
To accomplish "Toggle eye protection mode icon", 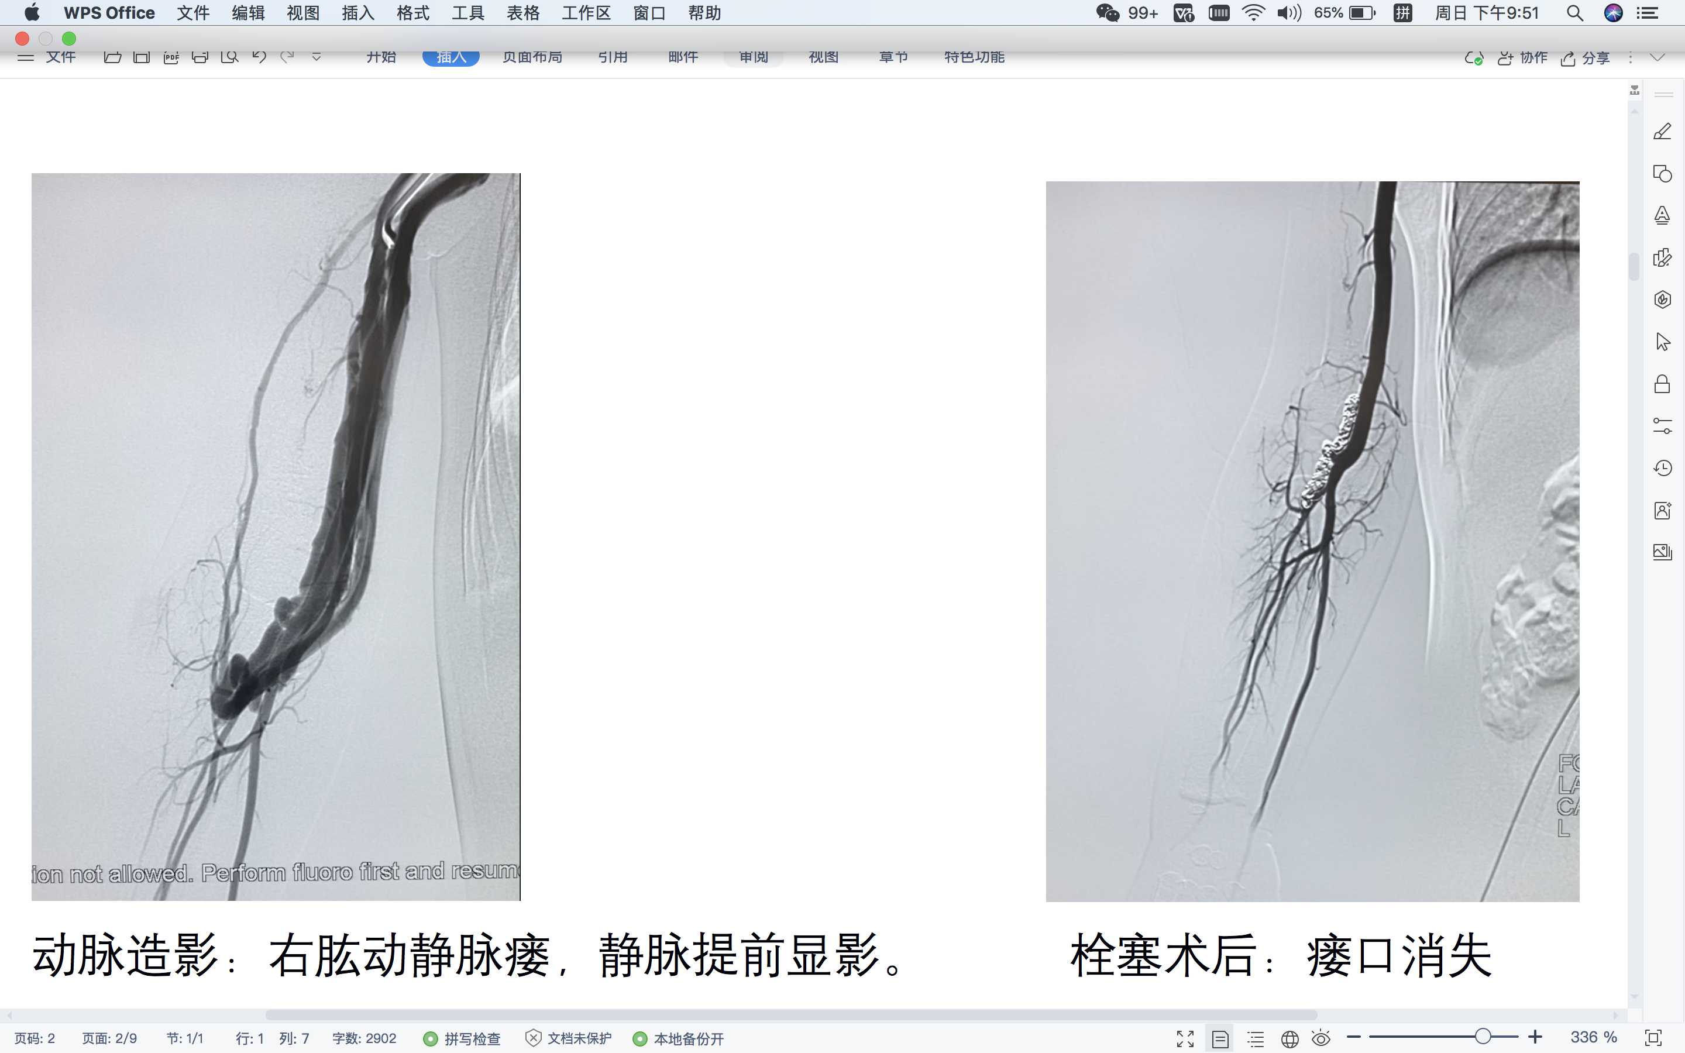I will tap(1321, 1038).
